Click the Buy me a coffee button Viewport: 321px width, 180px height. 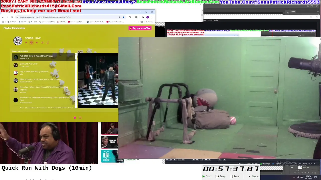(x=140, y=28)
